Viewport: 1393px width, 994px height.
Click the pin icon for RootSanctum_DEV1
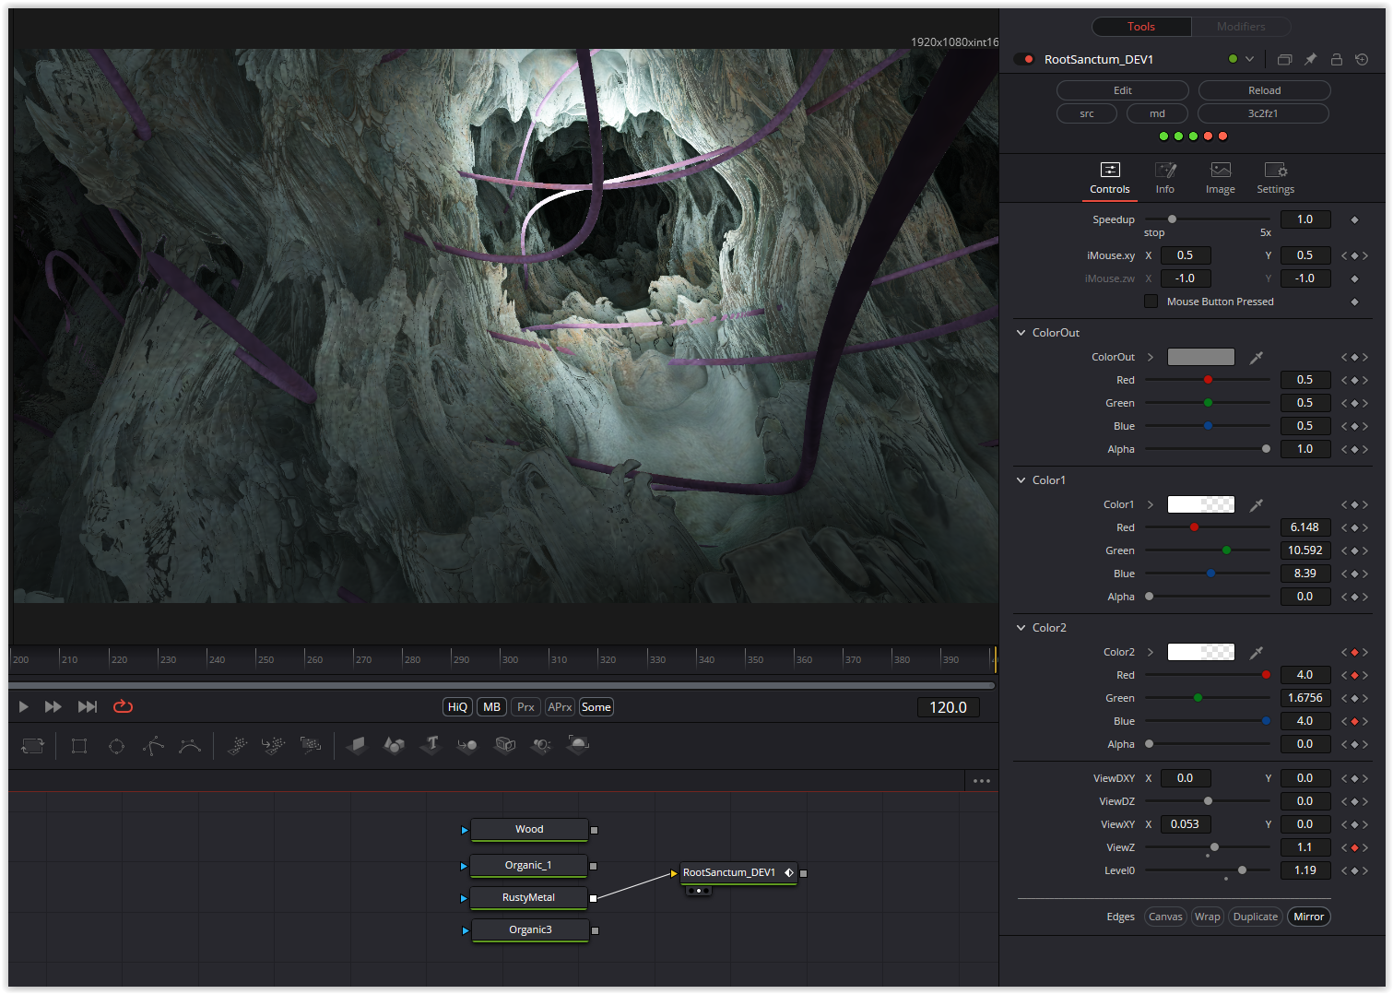coord(1310,59)
